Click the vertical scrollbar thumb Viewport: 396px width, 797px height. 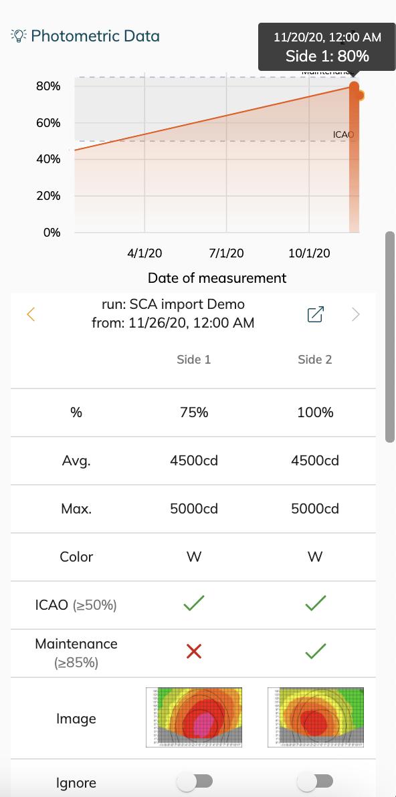click(x=390, y=337)
